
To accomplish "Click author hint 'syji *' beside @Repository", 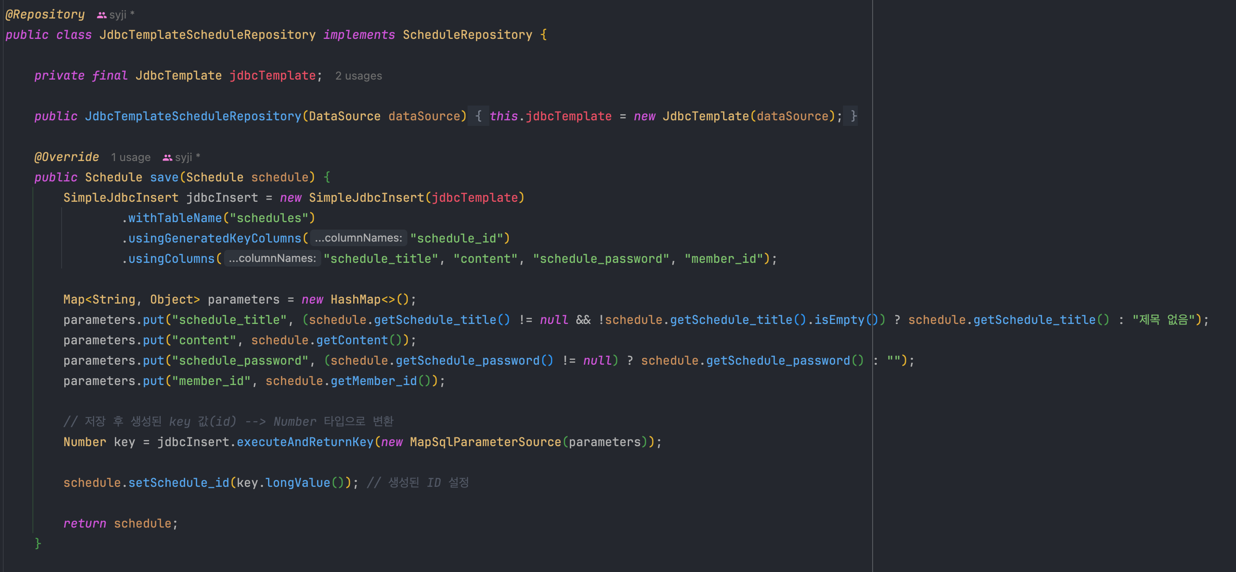I will tap(122, 15).
